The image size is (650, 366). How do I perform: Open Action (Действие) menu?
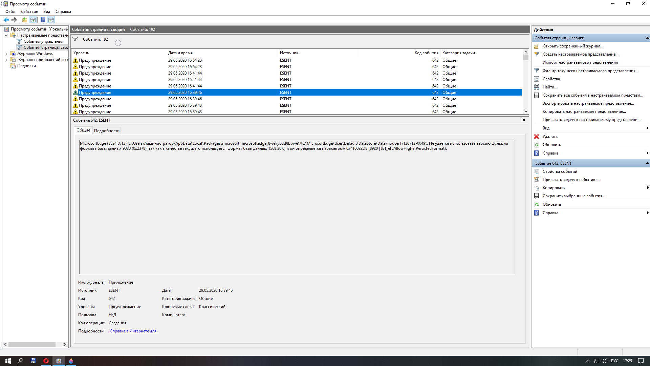click(29, 12)
